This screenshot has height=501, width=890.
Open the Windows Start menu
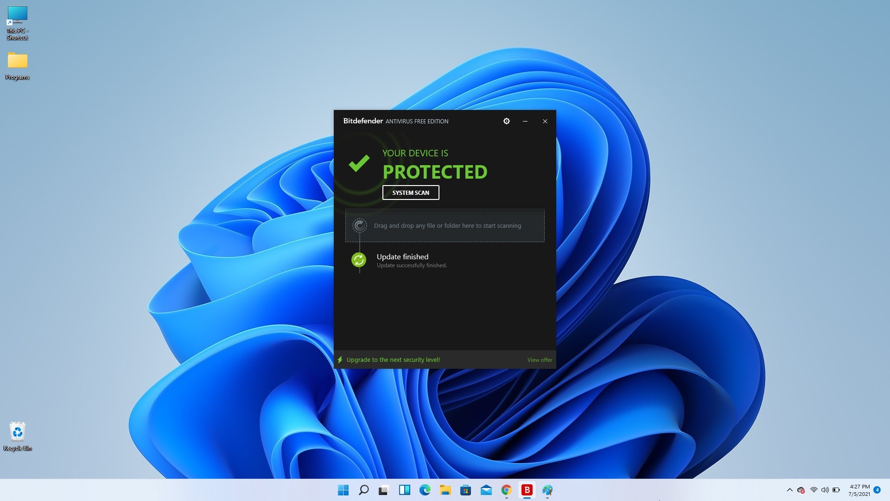[x=343, y=490]
